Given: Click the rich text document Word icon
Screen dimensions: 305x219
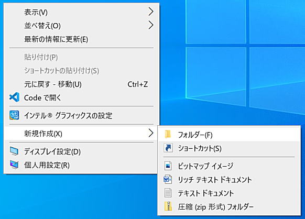Looking at the screenshot, I should [168, 179].
